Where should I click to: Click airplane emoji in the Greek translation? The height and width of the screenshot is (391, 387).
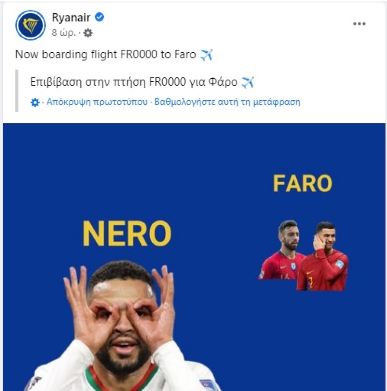[x=248, y=82]
